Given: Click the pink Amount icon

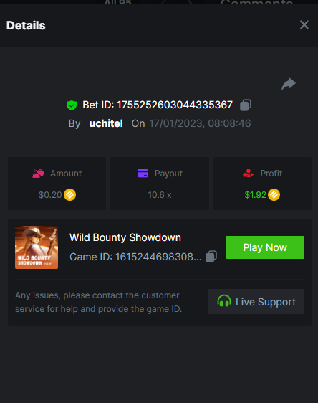Looking at the screenshot, I should pyautogui.click(x=38, y=174).
